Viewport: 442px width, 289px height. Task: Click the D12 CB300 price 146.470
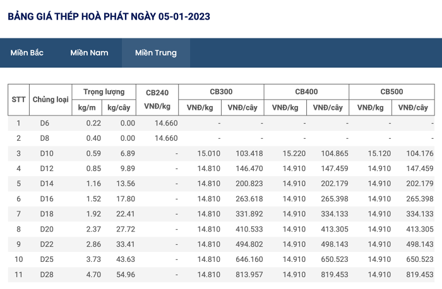[249, 168]
